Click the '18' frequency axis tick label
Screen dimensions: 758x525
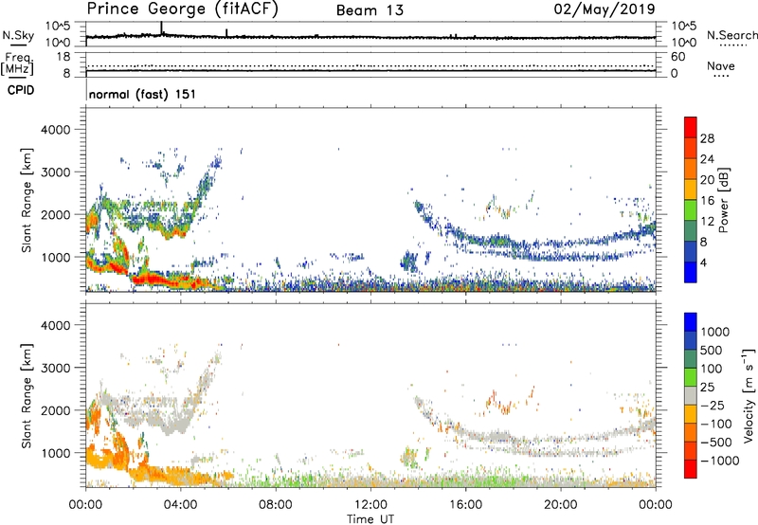click(x=63, y=57)
